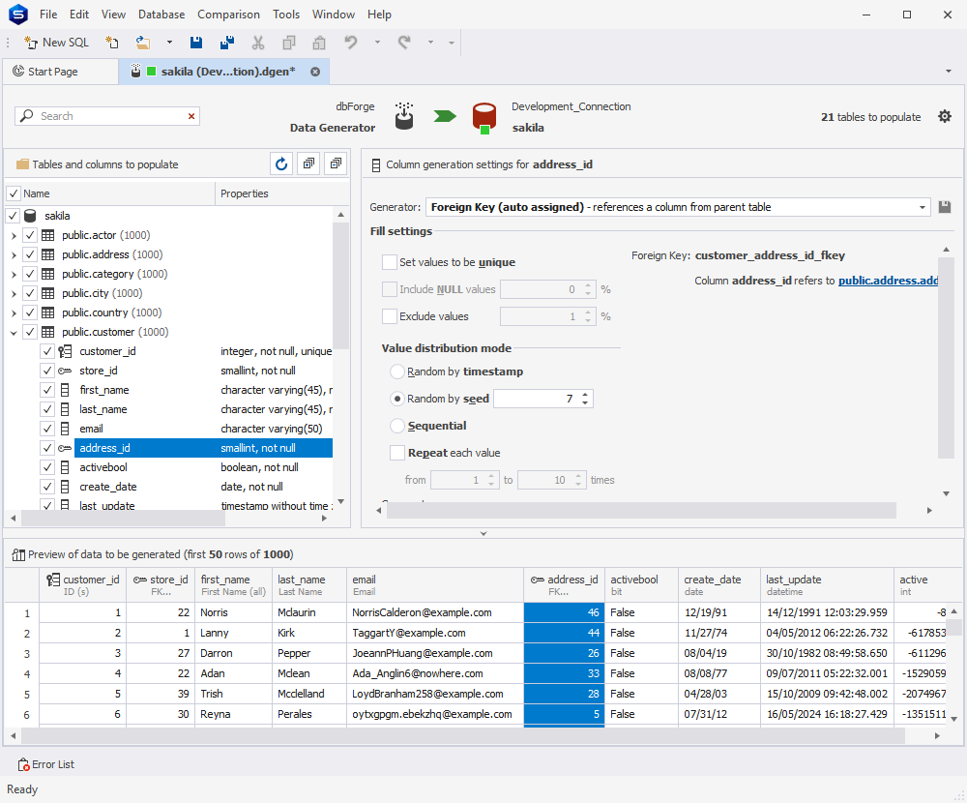The image size is (967, 803).
Task: Increase the seed value with spinner up
Action: pyautogui.click(x=585, y=395)
